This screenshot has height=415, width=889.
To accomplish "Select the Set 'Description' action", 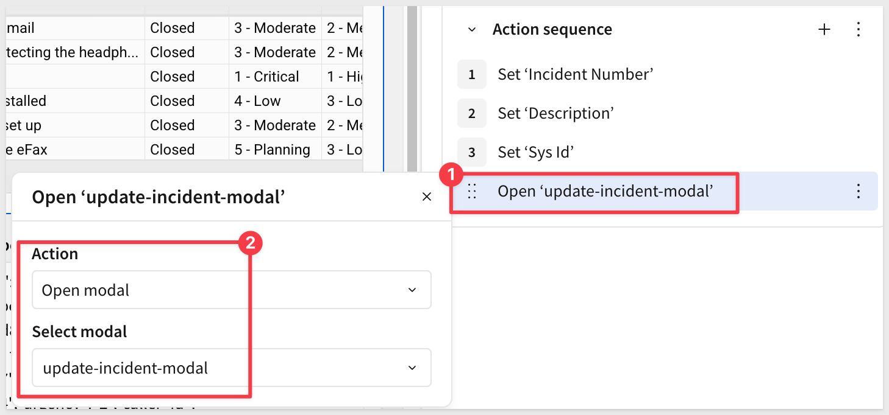I will 555,113.
